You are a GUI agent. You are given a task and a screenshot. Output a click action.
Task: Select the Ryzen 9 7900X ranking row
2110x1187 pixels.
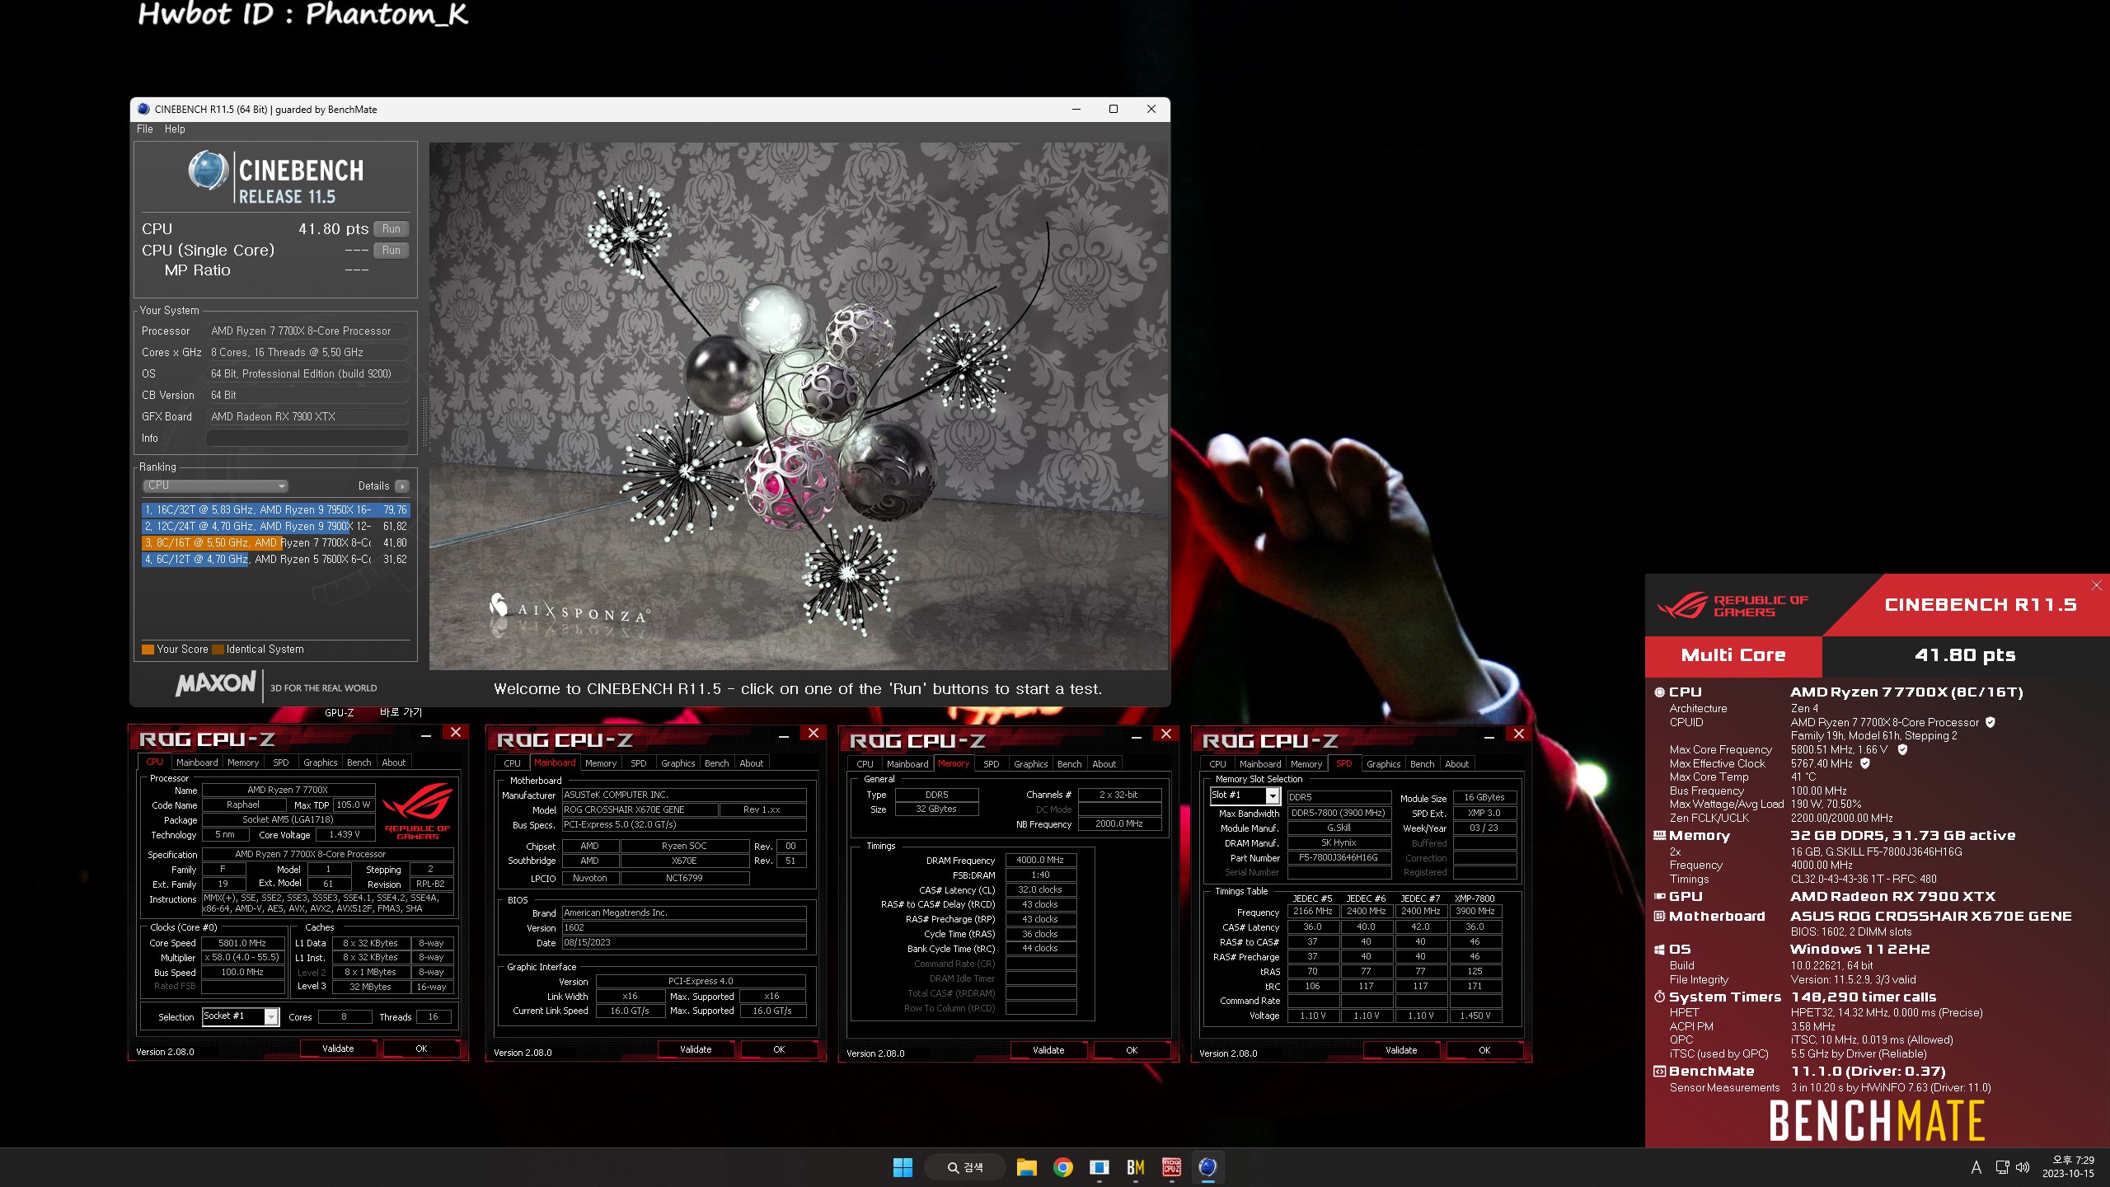click(x=275, y=527)
